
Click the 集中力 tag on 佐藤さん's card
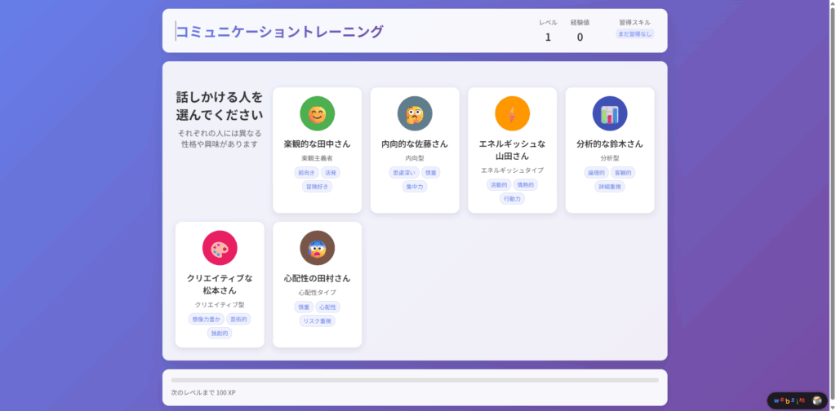point(415,187)
